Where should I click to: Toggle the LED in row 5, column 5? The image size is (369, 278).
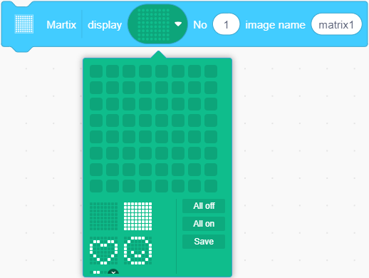162,137
